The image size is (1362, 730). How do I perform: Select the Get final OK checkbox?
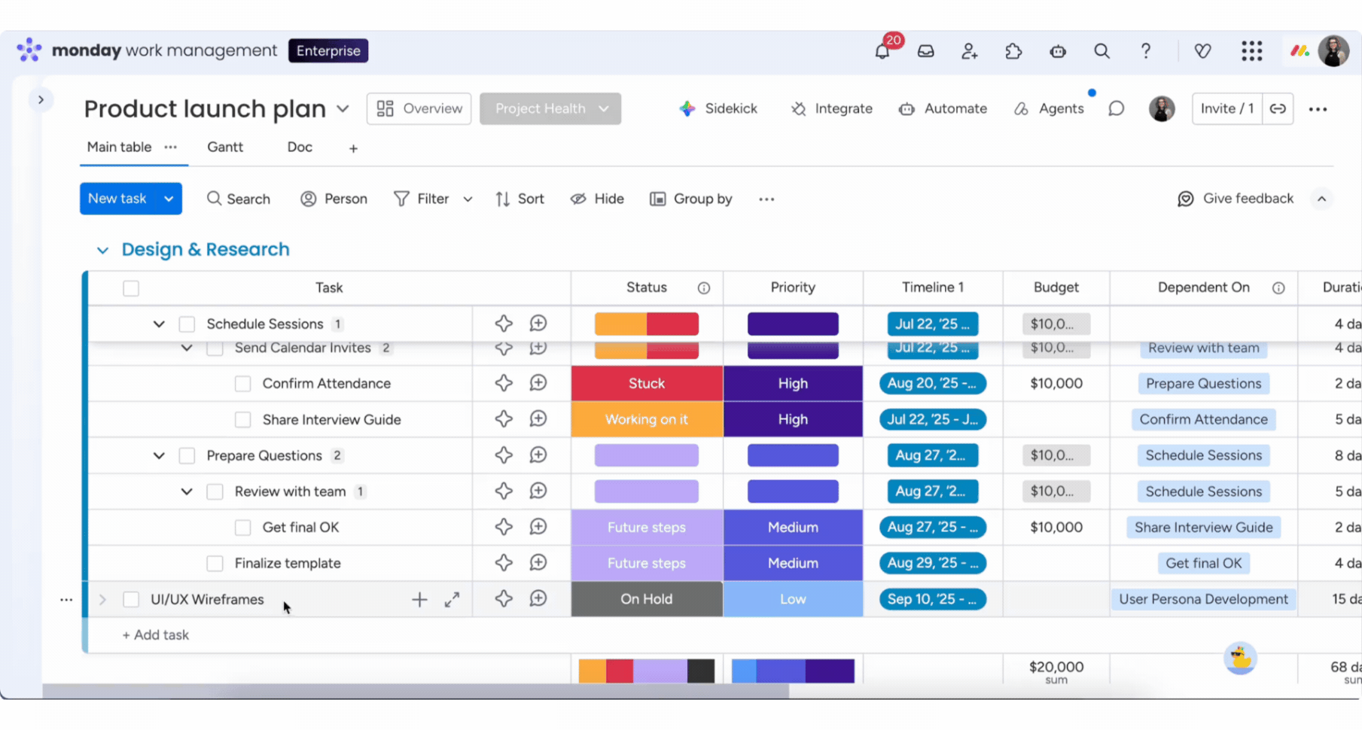point(242,528)
